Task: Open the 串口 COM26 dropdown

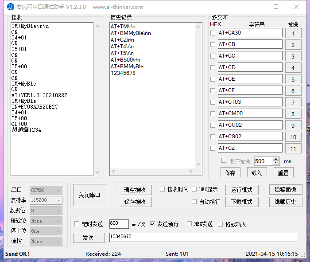Action: 46,190
